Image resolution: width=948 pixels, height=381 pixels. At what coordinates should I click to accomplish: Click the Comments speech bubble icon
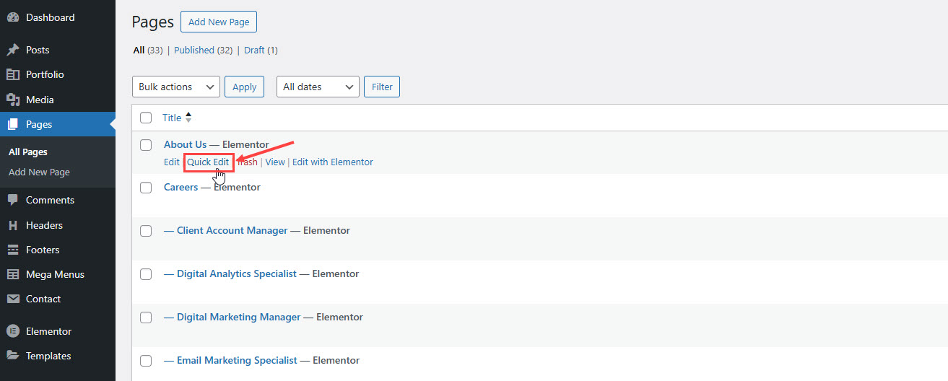click(12, 200)
